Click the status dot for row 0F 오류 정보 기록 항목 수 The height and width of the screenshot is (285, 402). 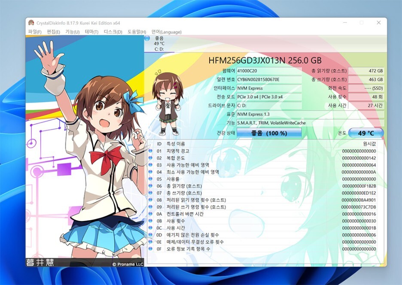click(x=150, y=249)
